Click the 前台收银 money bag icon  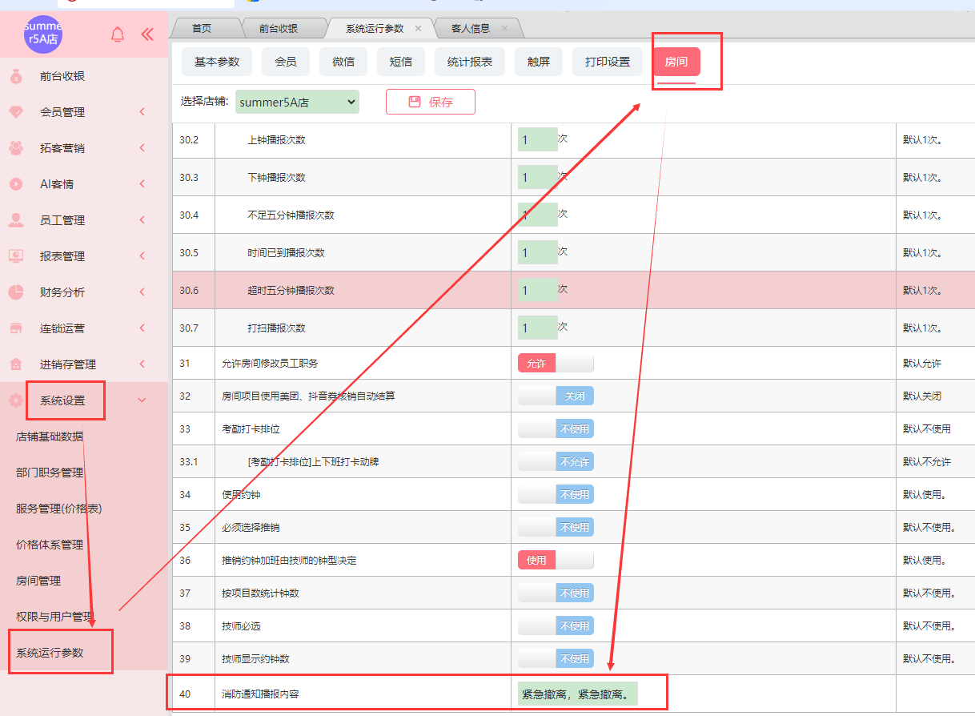click(x=16, y=77)
